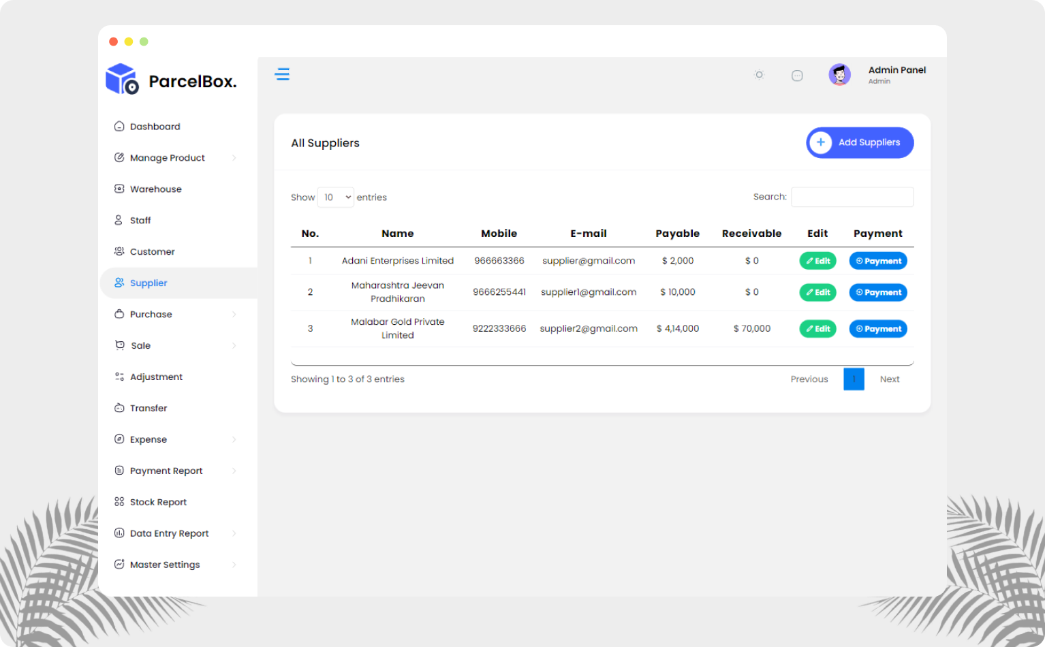Open the Master Settings menu item
This screenshot has height=647, width=1045.
(x=165, y=565)
